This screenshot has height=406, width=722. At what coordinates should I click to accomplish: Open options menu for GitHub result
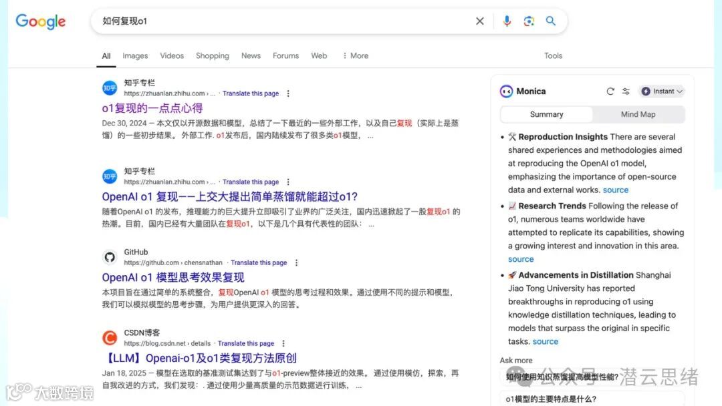(x=297, y=262)
